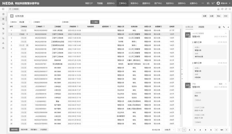Collapse the first record card chevron

[x=226, y=33]
